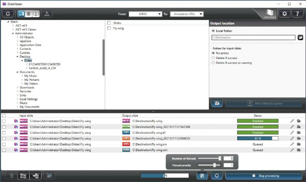Click the remove all queue items icon

[23, 175]
